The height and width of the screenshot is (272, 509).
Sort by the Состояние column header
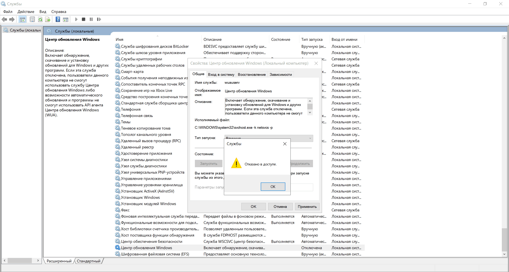284,39
